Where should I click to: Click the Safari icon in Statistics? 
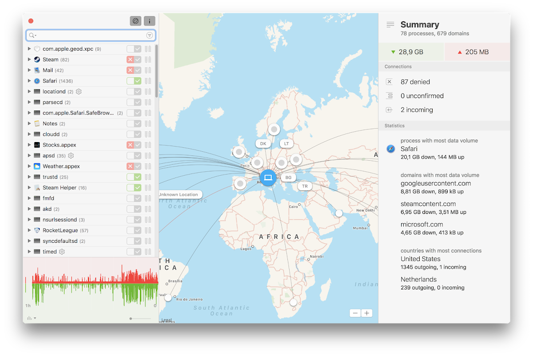click(x=390, y=149)
